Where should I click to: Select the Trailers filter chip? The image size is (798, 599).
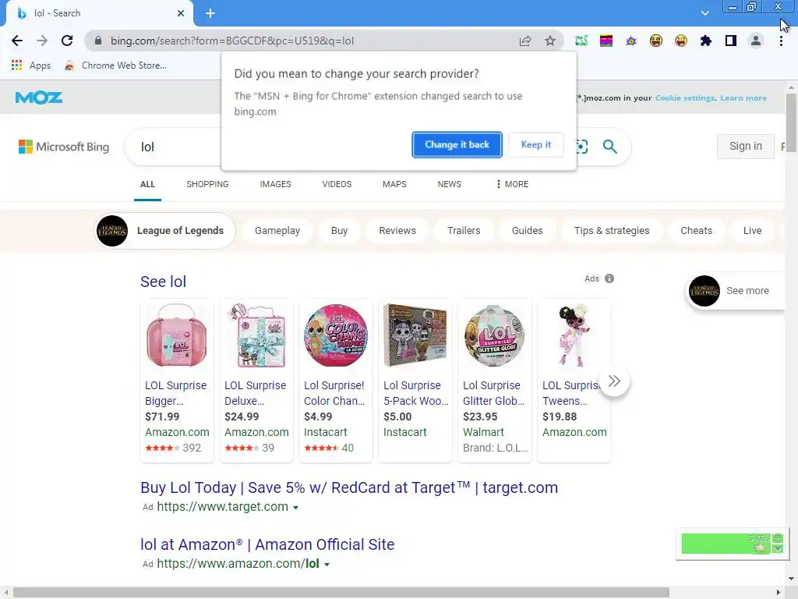(464, 231)
